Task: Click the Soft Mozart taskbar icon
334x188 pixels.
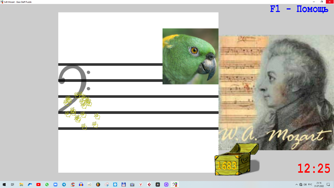Action: (175, 184)
